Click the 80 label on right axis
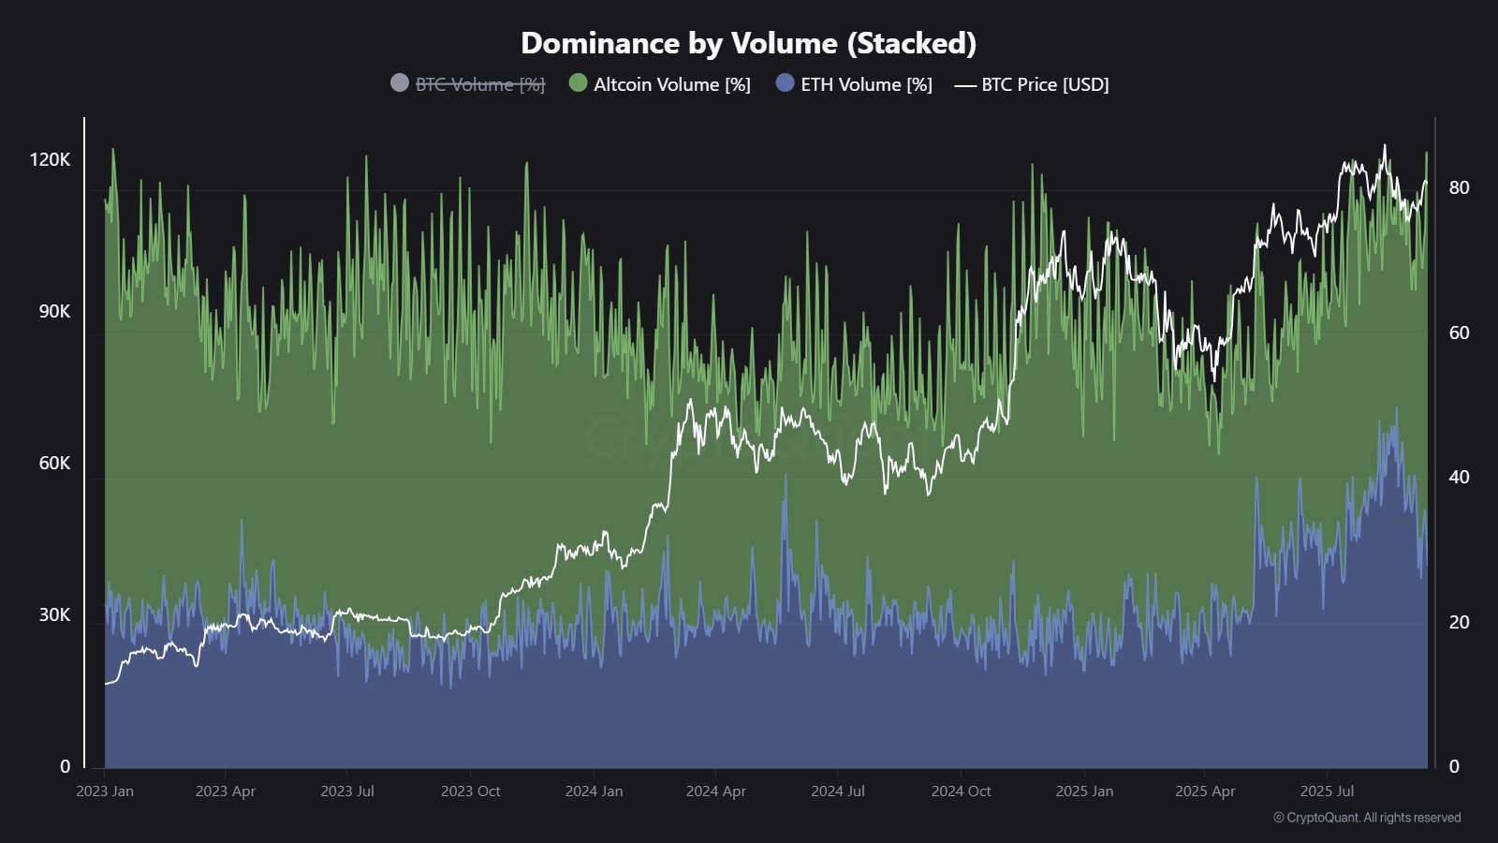 (x=1461, y=185)
